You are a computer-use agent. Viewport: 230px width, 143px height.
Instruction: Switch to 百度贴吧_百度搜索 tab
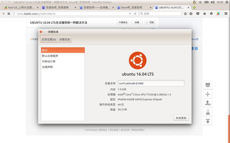click(x=57, y=8)
